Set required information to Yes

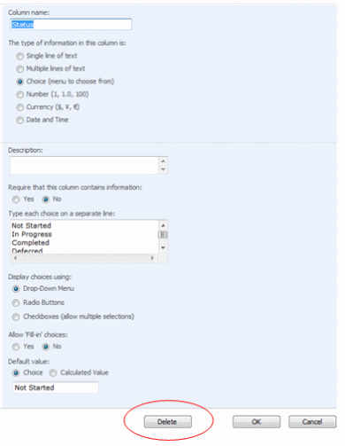(x=16, y=200)
